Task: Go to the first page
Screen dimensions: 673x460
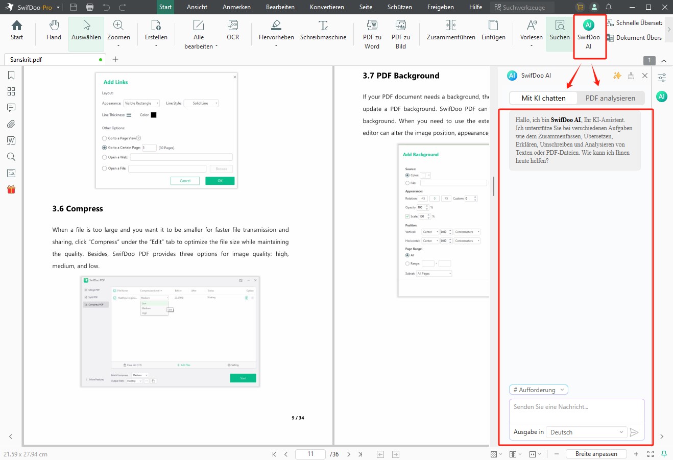Action: click(274, 454)
